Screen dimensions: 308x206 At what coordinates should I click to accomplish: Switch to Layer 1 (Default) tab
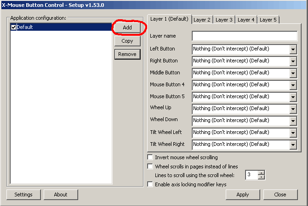tap(169, 19)
